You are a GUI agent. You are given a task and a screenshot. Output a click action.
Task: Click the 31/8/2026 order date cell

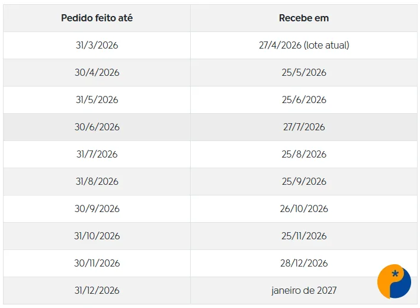(97, 181)
